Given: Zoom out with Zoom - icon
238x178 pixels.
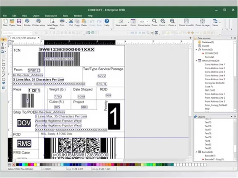Looking at the screenshot, I should click(x=163, y=21).
